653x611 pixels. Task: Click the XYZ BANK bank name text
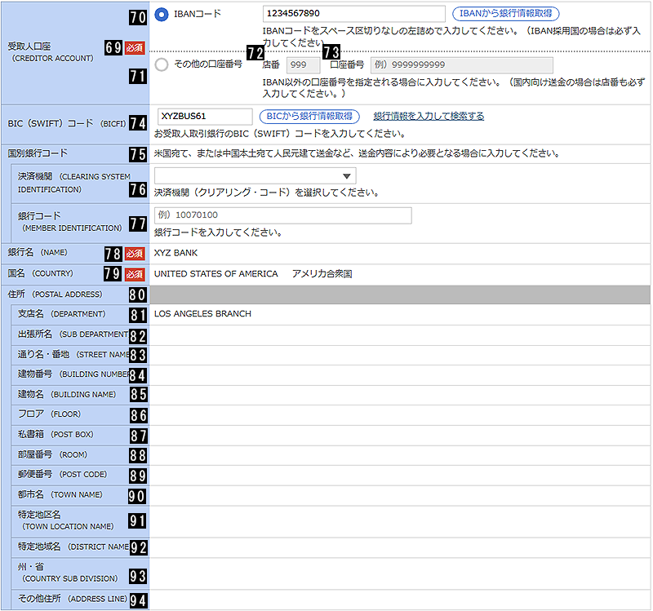pos(175,253)
